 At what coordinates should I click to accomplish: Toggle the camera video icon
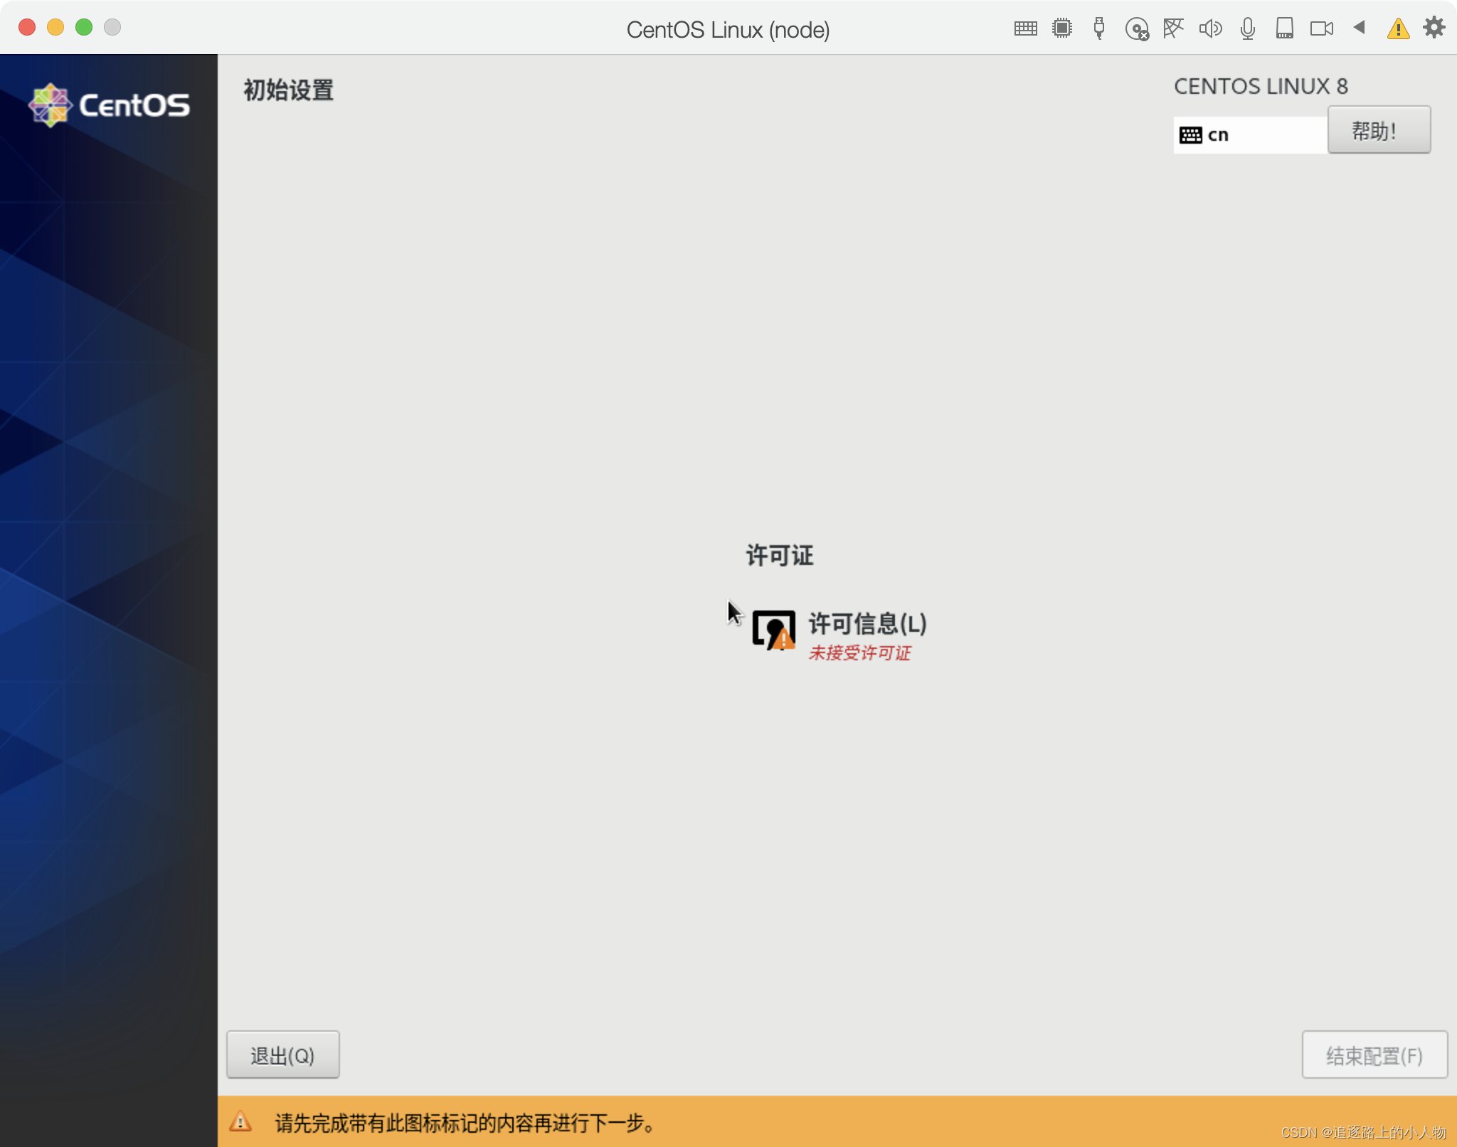[1321, 28]
